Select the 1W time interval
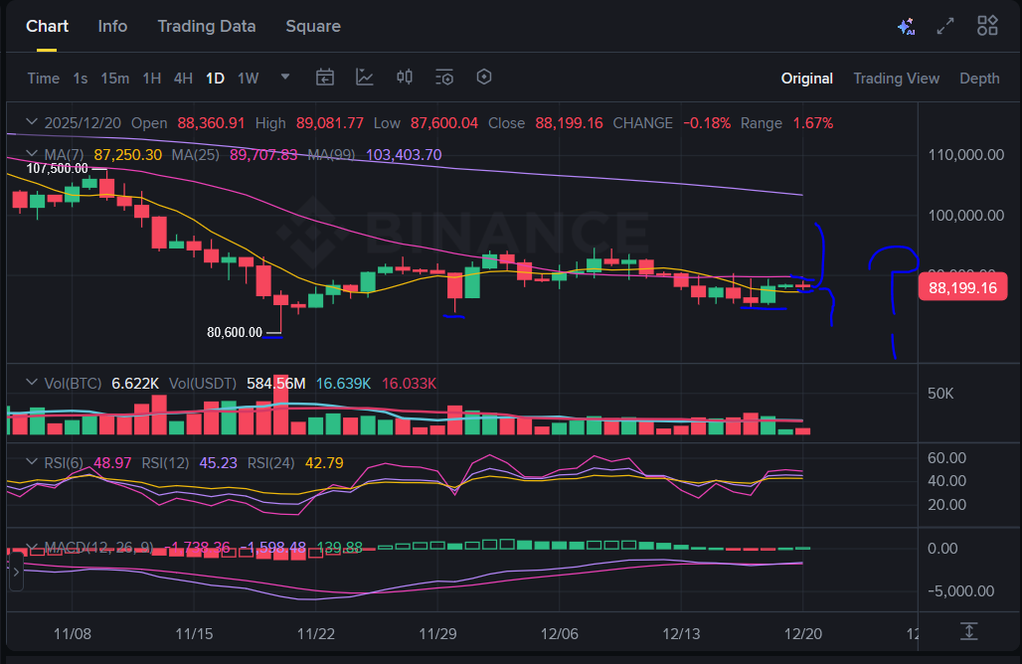The image size is (1022, 664). click(x=248, y=79)
